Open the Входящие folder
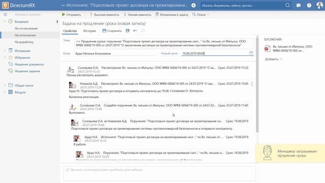Image resolution: width=325 pixels, height=183 pixels. (21, 21)
